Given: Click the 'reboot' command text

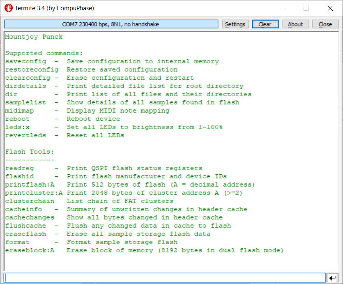Looking at the screenshot, I should (x=17, y=119).
